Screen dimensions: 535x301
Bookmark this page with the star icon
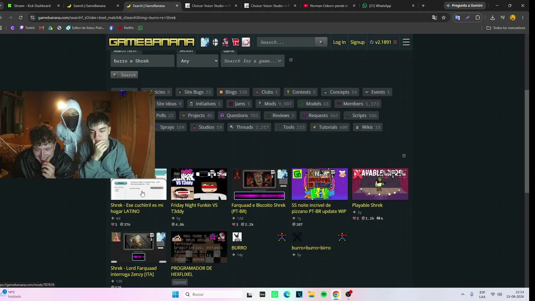pos(443,18)
